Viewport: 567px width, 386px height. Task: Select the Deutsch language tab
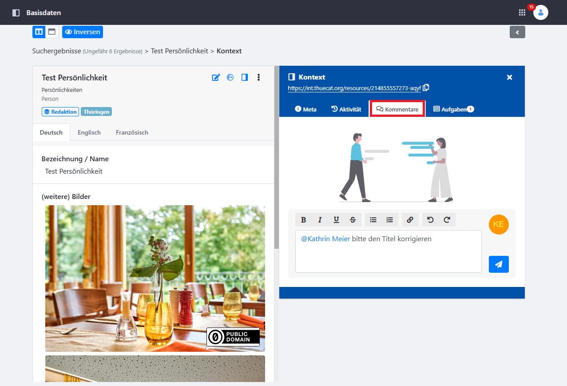tap(52, 132)
